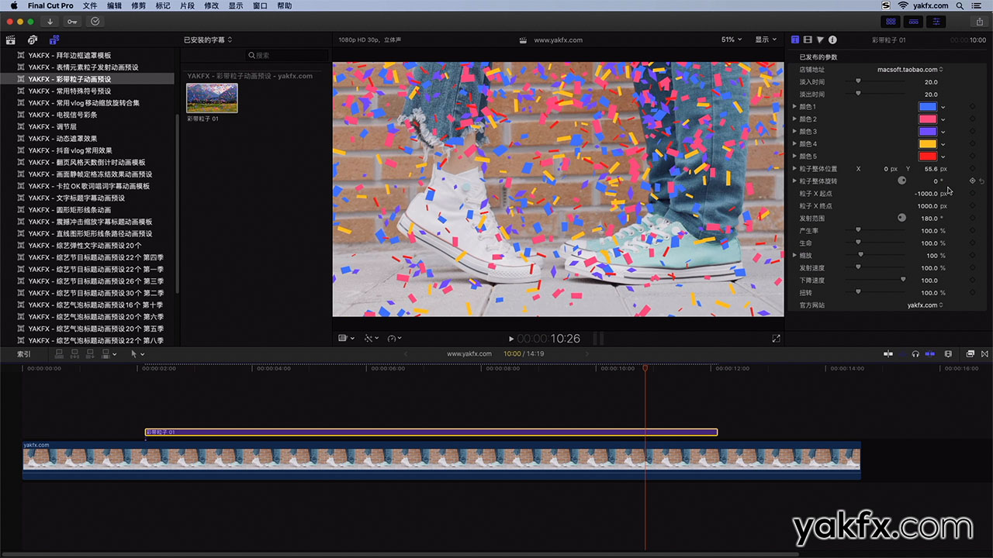This screenshot has width=993, height=558.
Task: Open the 文件 menu
Action: [90, 5]
